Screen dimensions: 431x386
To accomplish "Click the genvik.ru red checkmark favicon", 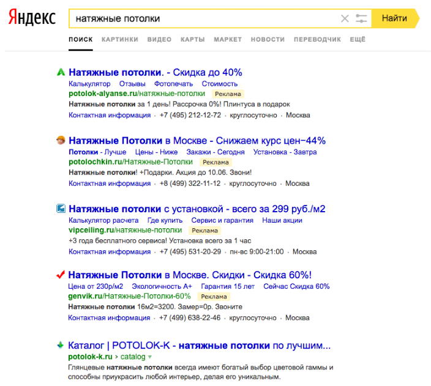I will pyautogui.click(x=61, y=275).
